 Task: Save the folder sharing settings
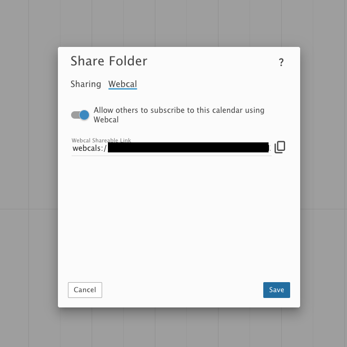click(x=276, y=290)
